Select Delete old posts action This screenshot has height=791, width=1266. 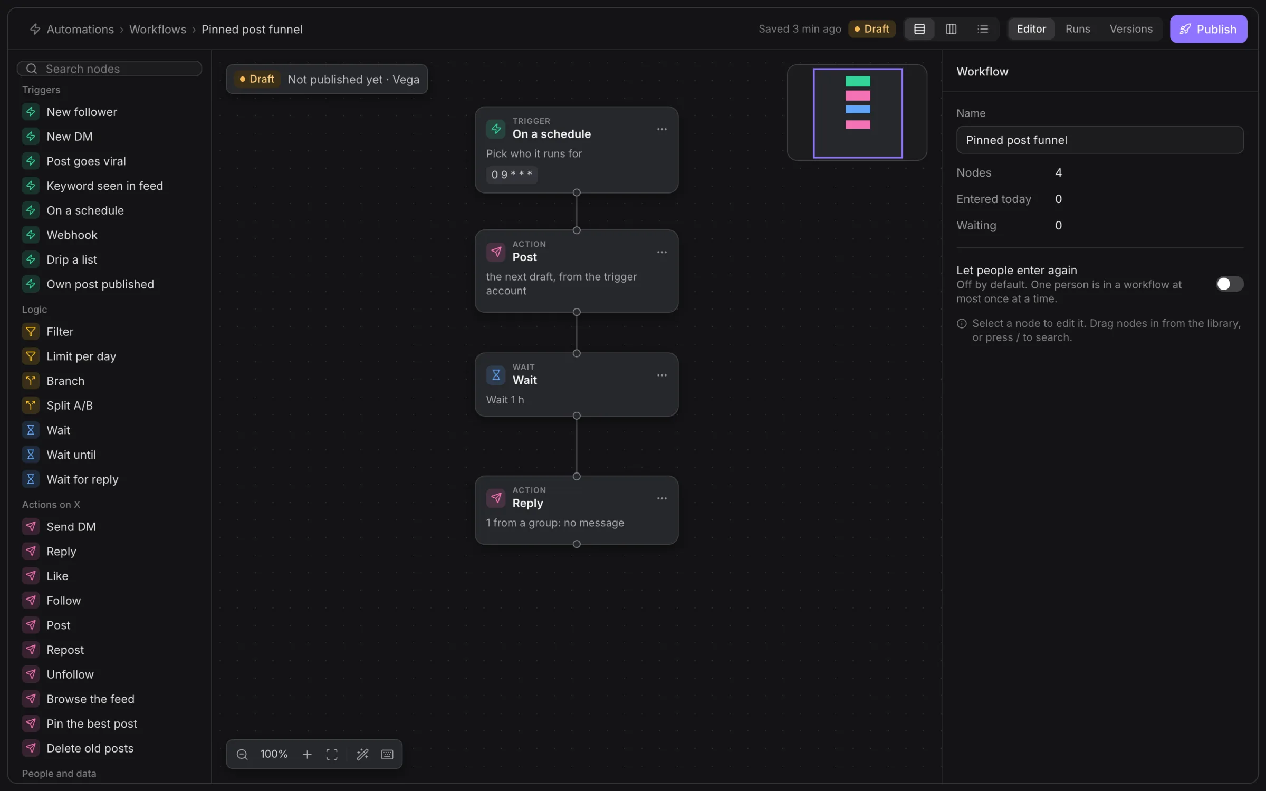click(110, 748)
